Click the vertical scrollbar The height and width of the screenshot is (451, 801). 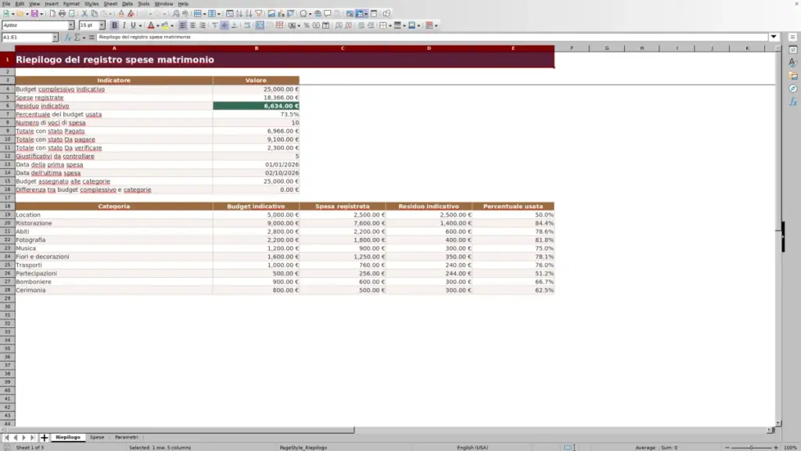pos(778,235)
